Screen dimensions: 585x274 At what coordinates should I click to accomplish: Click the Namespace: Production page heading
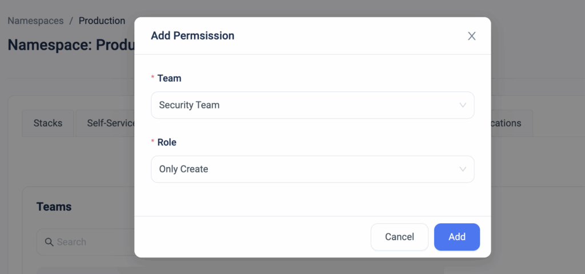71,45
